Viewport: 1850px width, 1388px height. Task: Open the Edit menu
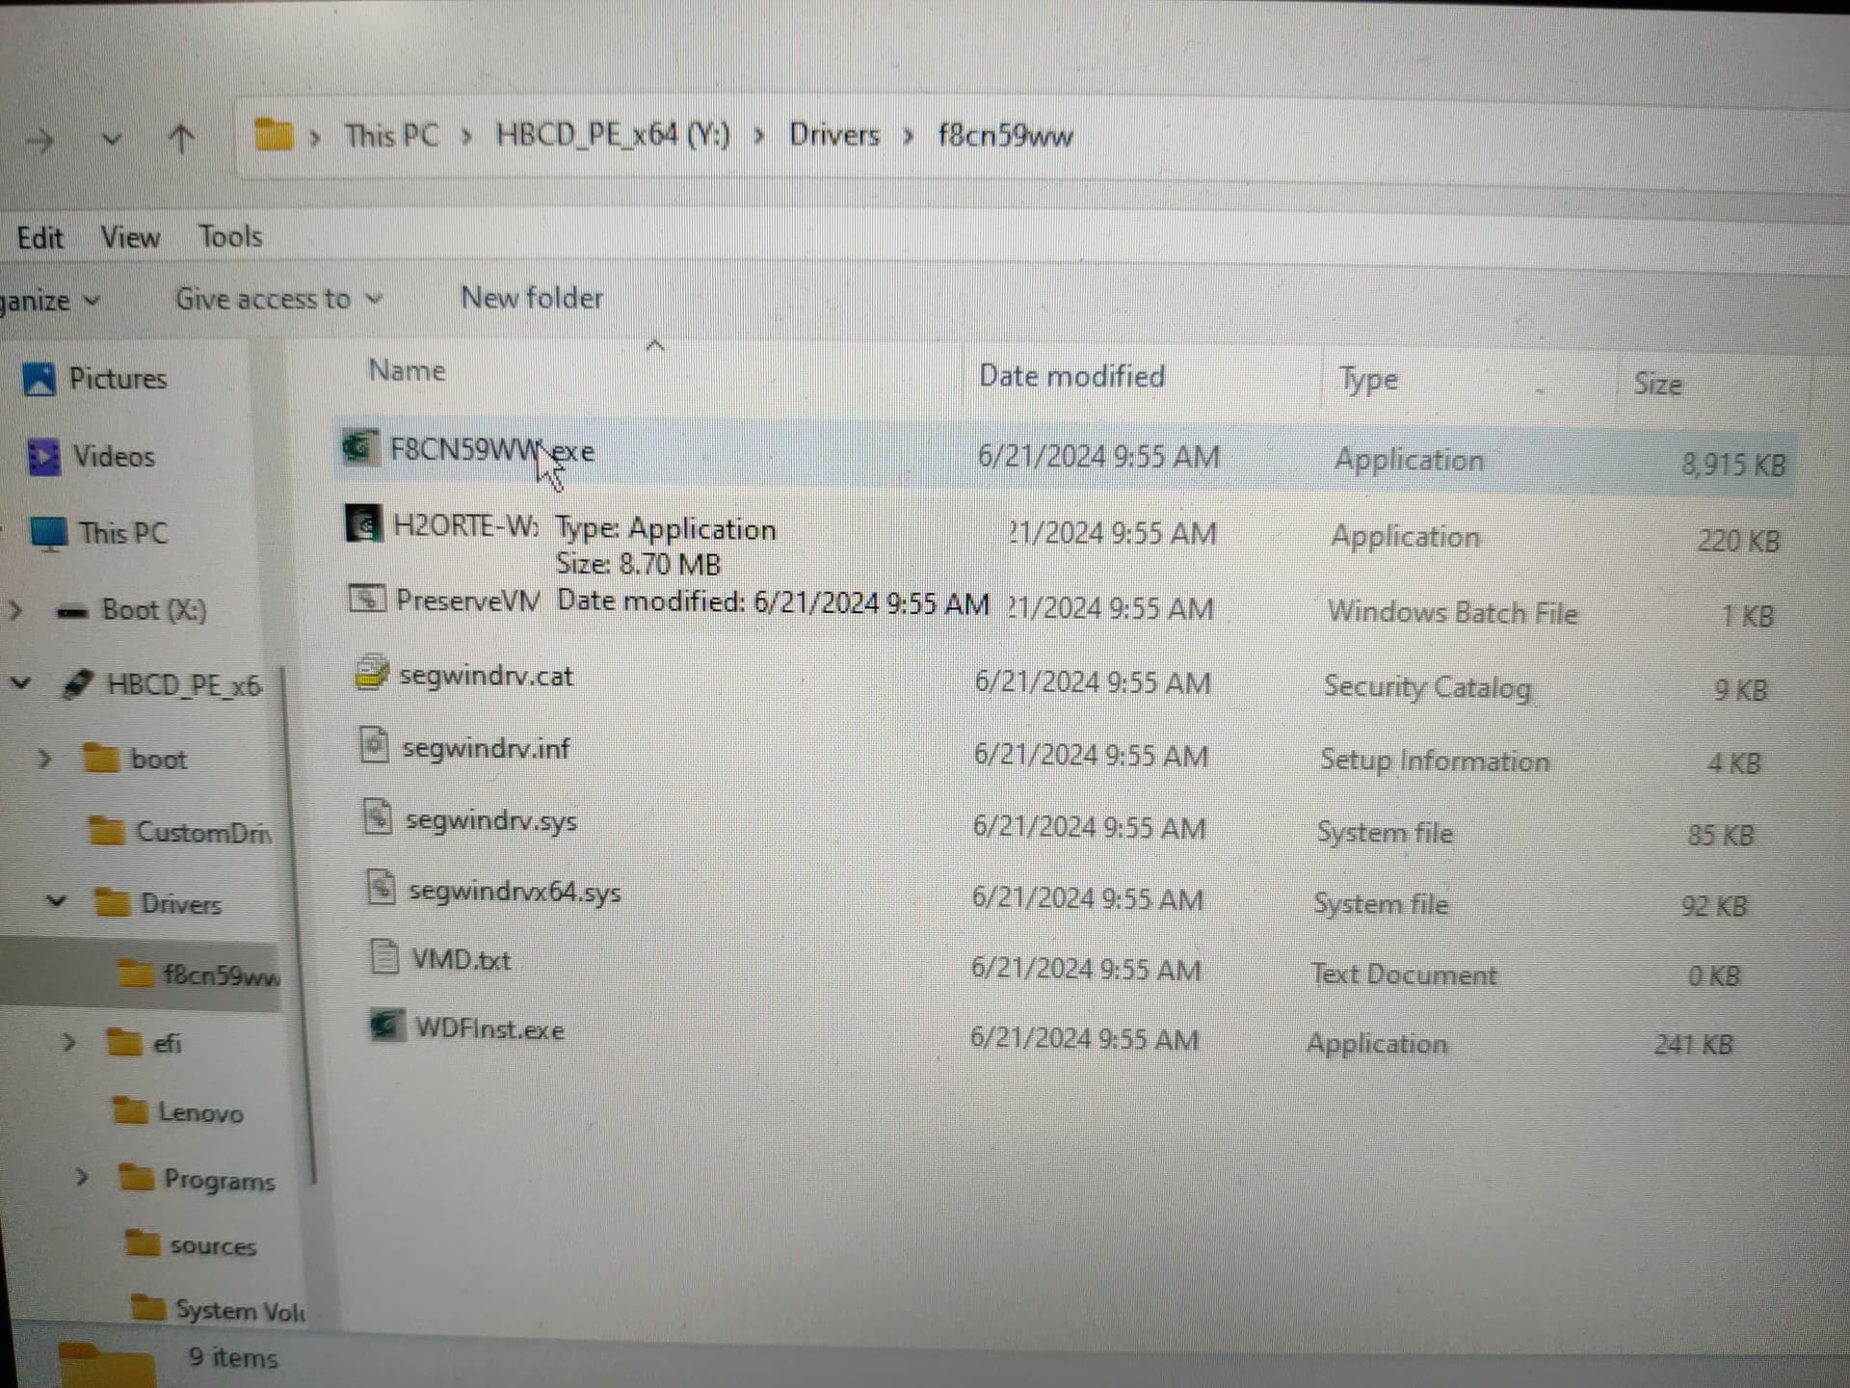(40, 238)
